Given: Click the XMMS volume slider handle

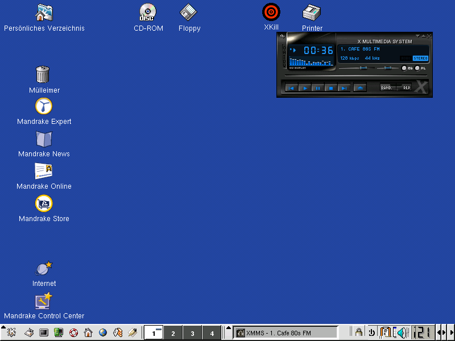Looking at the screenshot, I should click(x=363, y=68).
